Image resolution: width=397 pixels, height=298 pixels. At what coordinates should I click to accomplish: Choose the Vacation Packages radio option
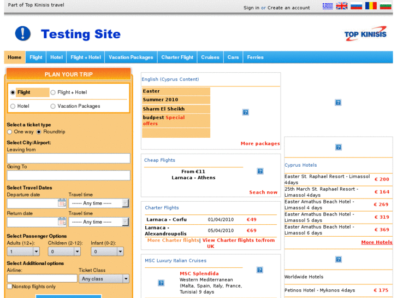[x=53, y=106]
